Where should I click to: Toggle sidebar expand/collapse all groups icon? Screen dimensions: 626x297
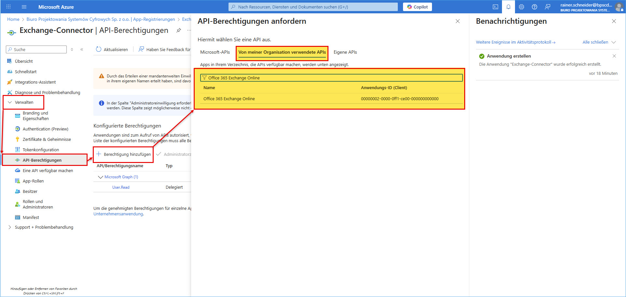point(72,49)
